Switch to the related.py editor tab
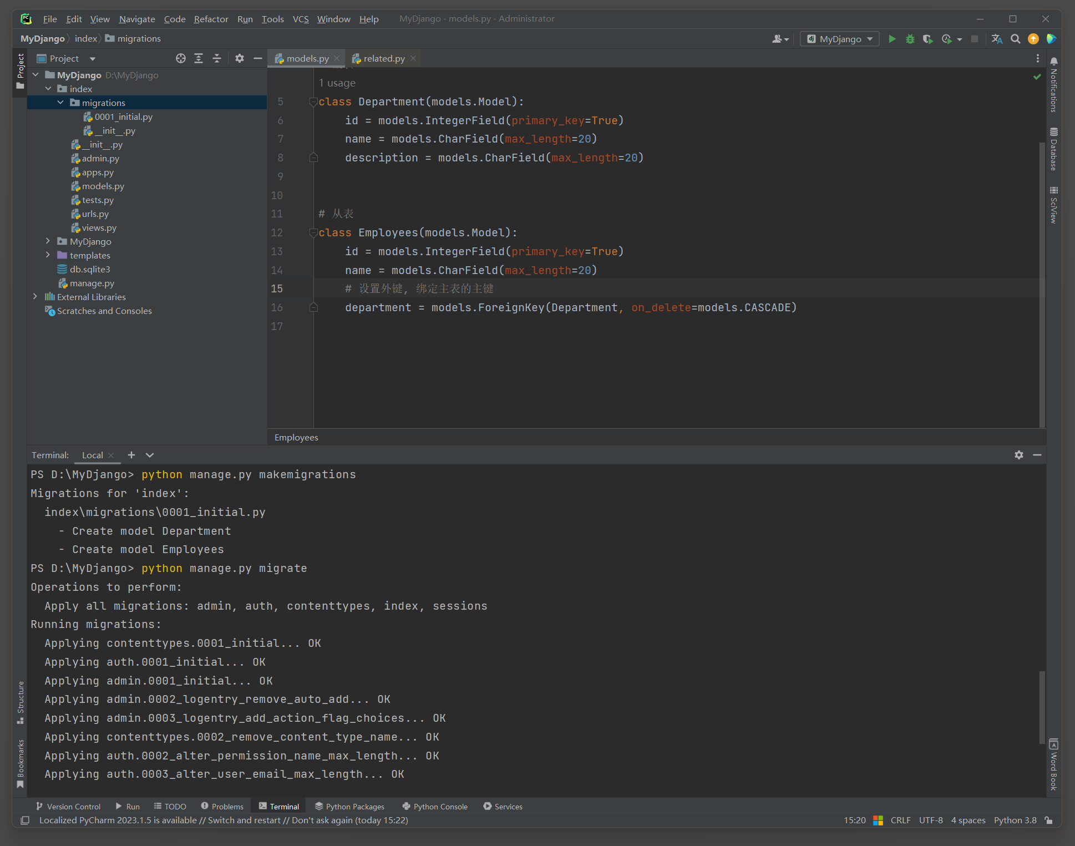Image resolution: width=1075 pixels, height=846 pixels. 384,58
